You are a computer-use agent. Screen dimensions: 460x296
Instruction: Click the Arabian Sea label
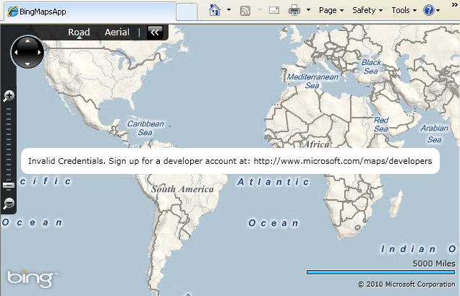click(x=435, y=134)
